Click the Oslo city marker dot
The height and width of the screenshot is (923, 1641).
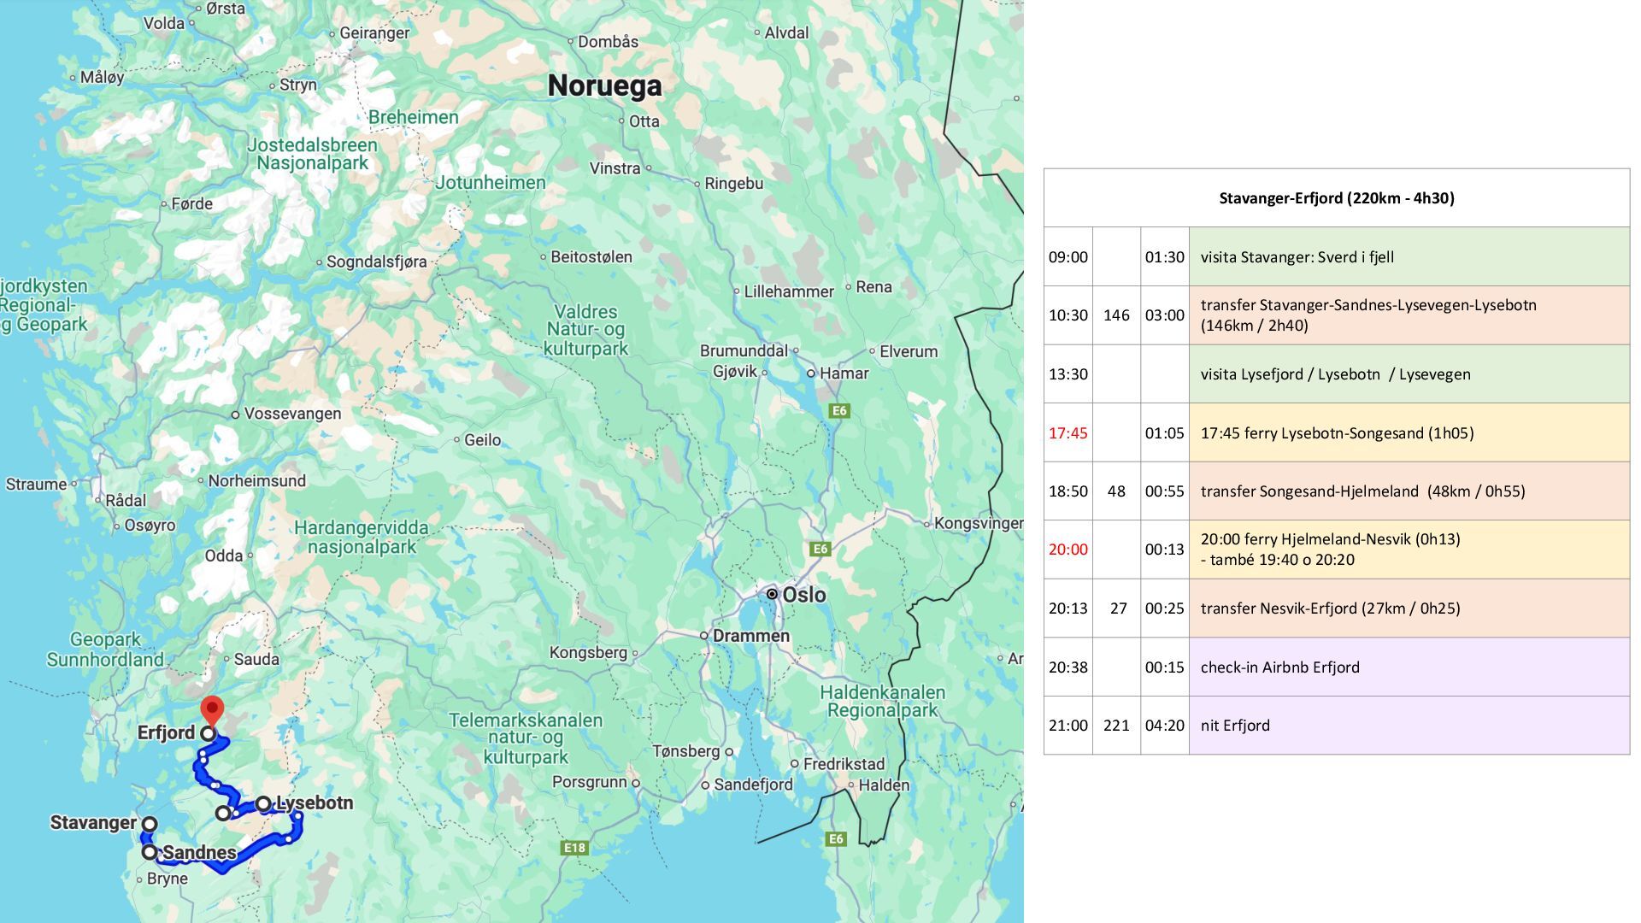(772, 594)
